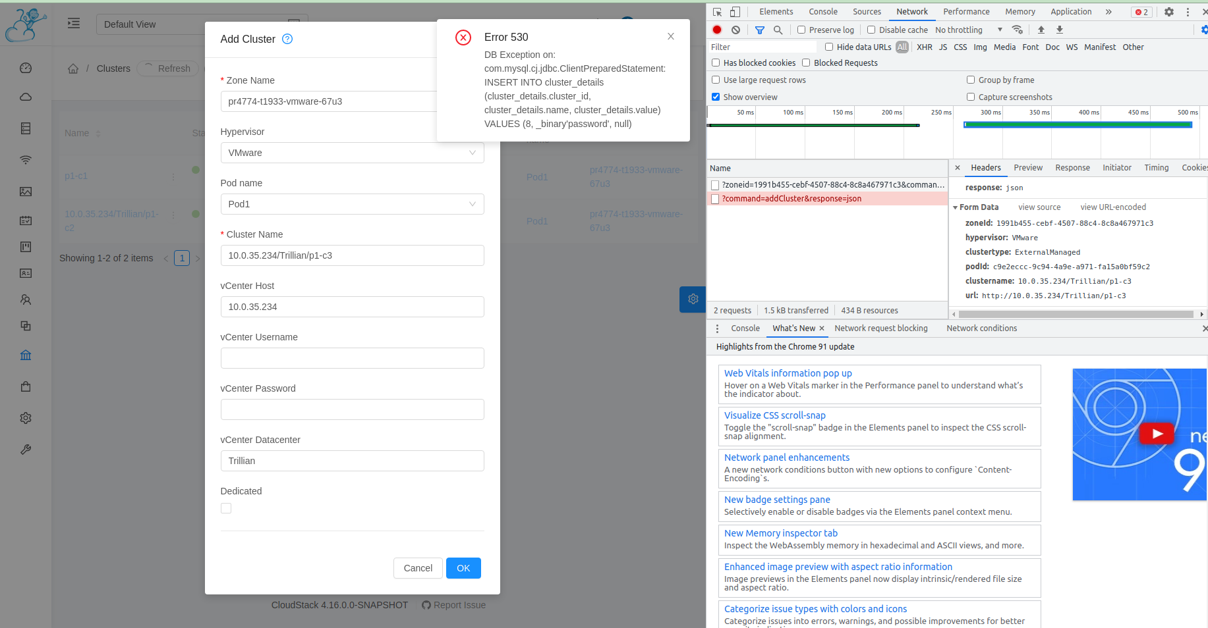Screen dimensions: 1208x628
Task: Select the Network wifi icon in sidebar
Action: pyautogui.click(x=25, y=159)
